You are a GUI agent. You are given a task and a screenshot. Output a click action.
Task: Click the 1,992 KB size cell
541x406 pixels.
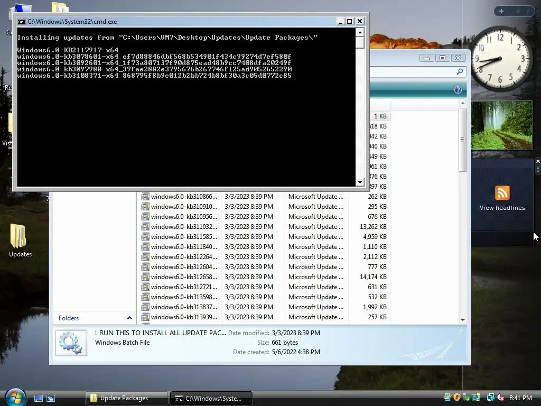(x=375, y=307)
